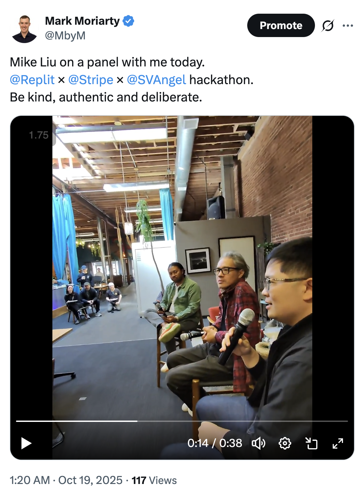Click the 1.75 playback speed label
Screen dimensions: 361x496
click(x=39, y=135)
